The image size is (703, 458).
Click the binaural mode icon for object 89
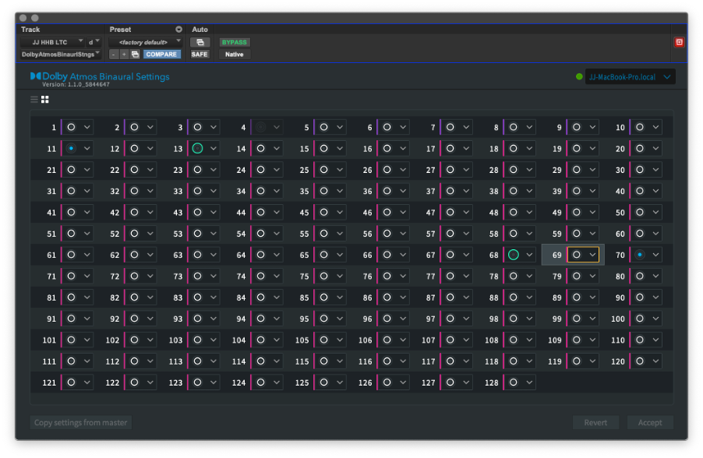click(577, 297)
